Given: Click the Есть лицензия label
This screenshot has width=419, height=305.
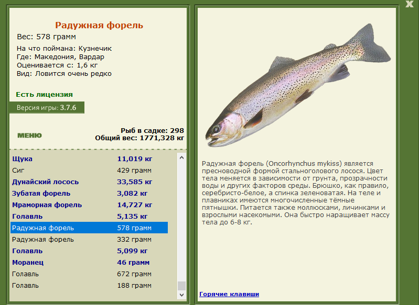Looking at the screenshot, I should [45, 95].
